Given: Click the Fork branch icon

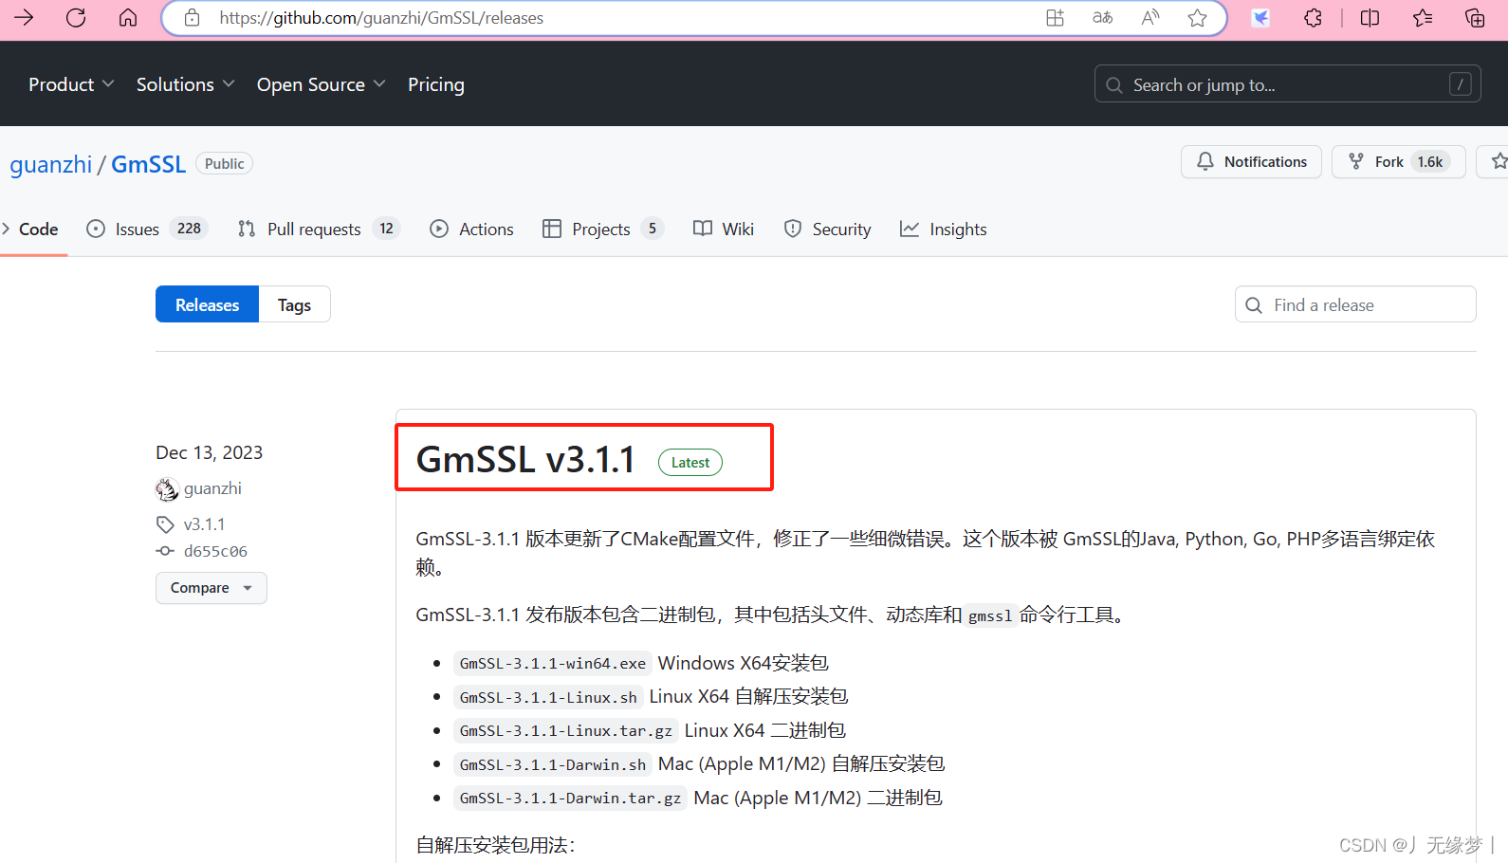Looking at the screenshot, I should point(1356,161).
